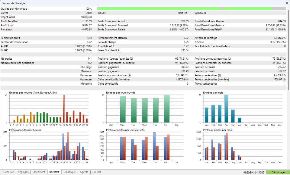Open the Journal tab
This screenshot has width=290, height=175.
[x=97, y=172]
